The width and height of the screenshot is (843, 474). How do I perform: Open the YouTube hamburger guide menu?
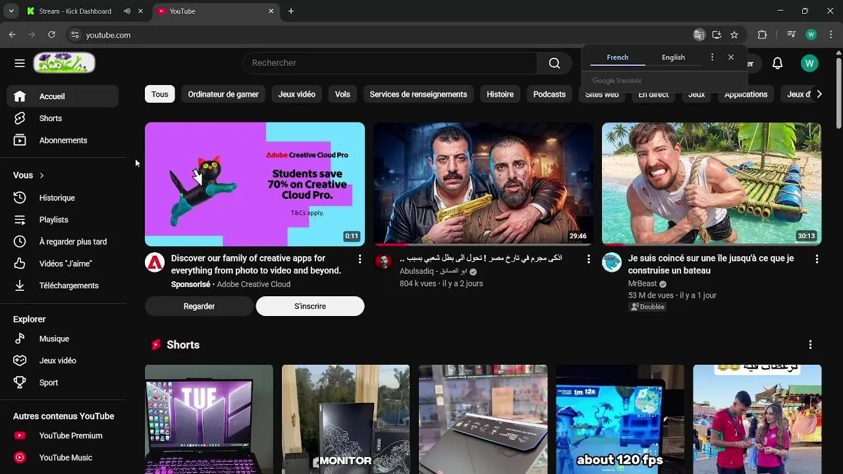click(x=20, y=63)
